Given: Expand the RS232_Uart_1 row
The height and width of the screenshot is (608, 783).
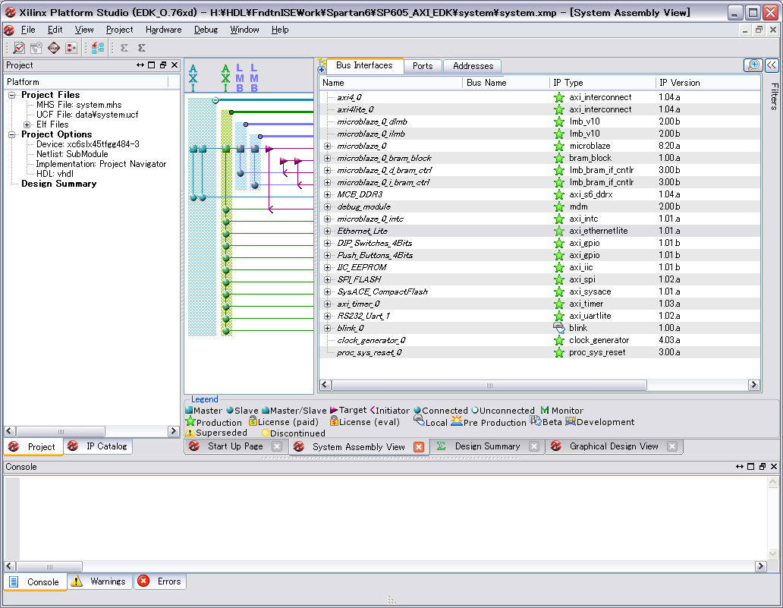Looking at the screenshot, I should pos(328,317).
